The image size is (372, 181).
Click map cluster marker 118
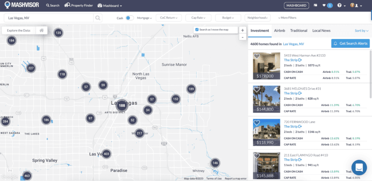(62, 74)
